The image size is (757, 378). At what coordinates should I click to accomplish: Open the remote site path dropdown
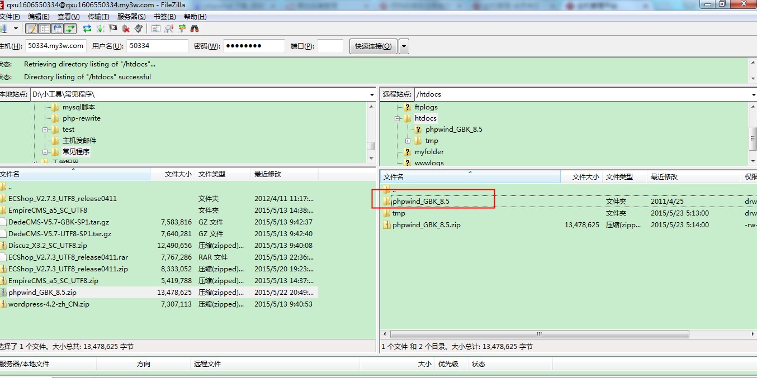click(753, 94)
